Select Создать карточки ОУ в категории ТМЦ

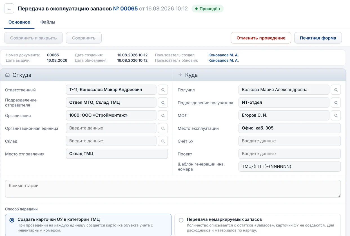click(x=88, y=225)
